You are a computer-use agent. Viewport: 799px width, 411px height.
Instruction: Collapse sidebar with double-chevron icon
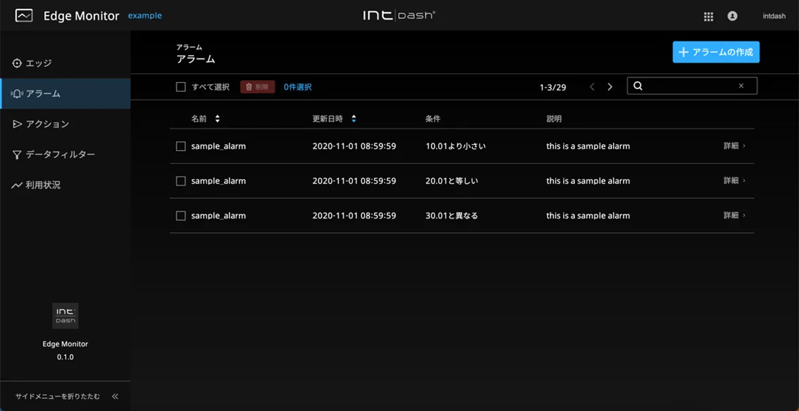[x=116, y=396]
